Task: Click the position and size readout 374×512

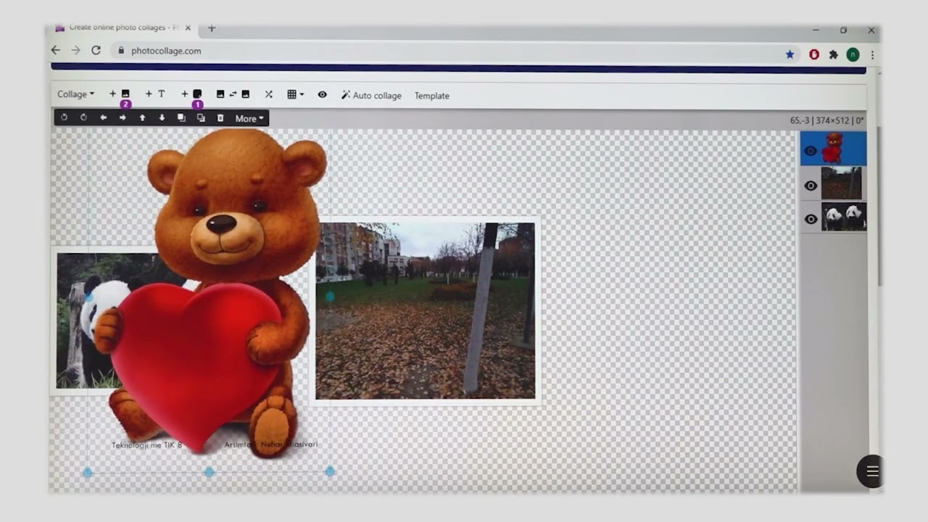Action: [x=826, y=121]
